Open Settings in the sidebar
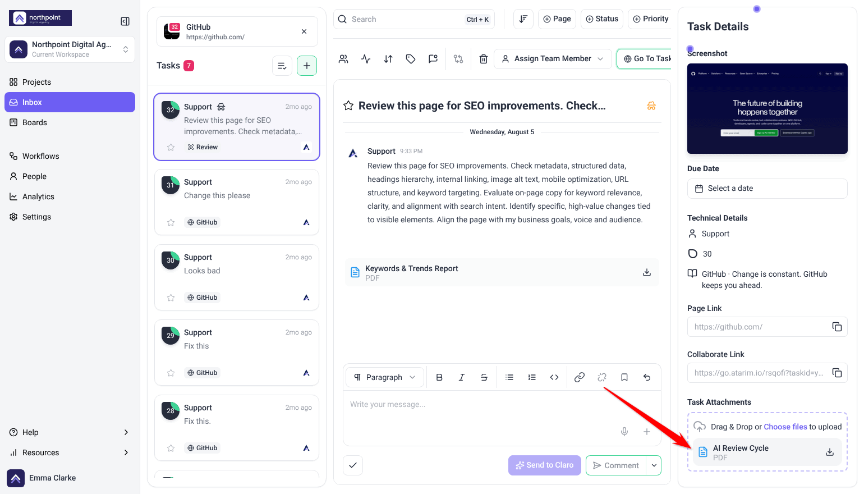This screenshot has height=494, width=864. [70, 217]
